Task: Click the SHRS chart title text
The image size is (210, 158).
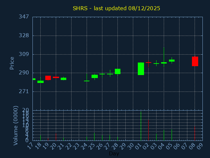Action: point(116,8)
